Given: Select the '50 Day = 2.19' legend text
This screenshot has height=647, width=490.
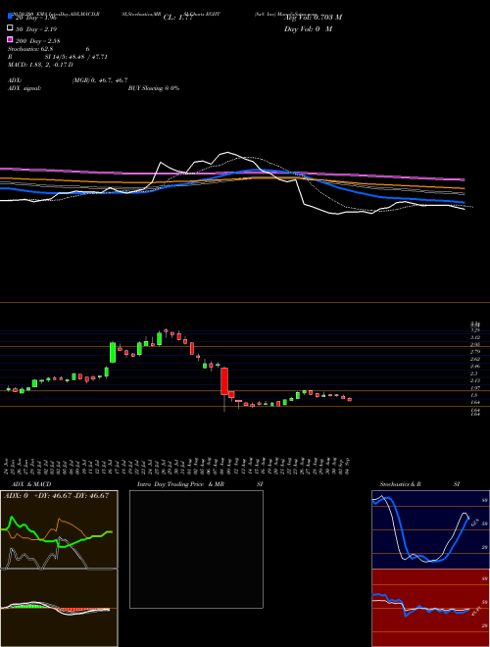Looking at the screenshot, I should click(x=36, y=28).
